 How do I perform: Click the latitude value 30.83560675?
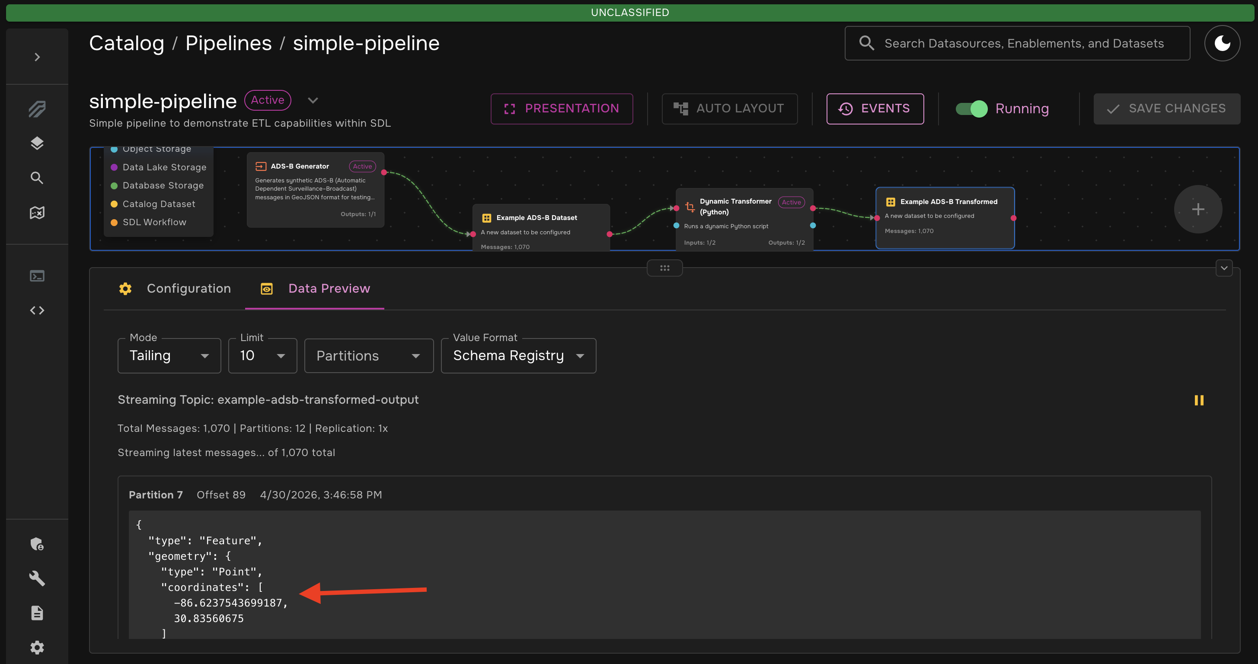[x=209, y=619]
